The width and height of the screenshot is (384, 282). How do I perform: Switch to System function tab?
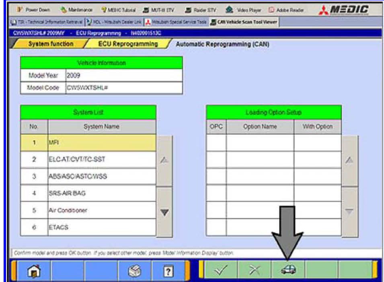click(51, 44)
